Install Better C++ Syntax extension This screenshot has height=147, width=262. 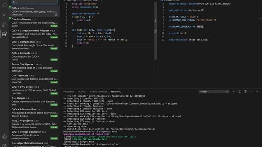click(54, 71)
